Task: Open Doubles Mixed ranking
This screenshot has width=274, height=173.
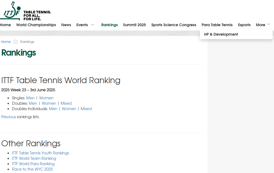Action: pyautogui.click(x=66, y=103)
